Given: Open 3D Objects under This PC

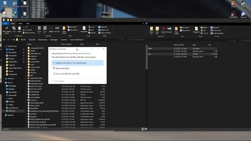Looking at the screenshot, I should click(x=12, y=86).
